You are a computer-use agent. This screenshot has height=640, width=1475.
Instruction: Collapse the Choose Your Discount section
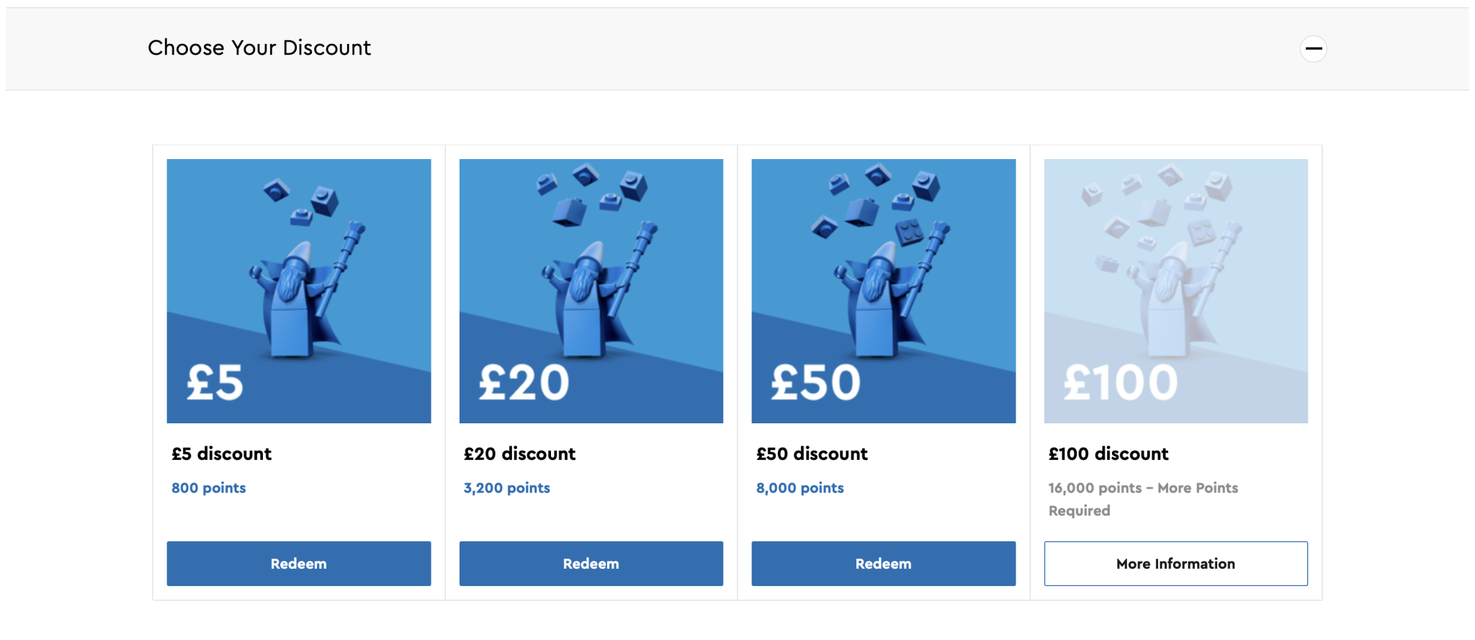coord(1313,49)
